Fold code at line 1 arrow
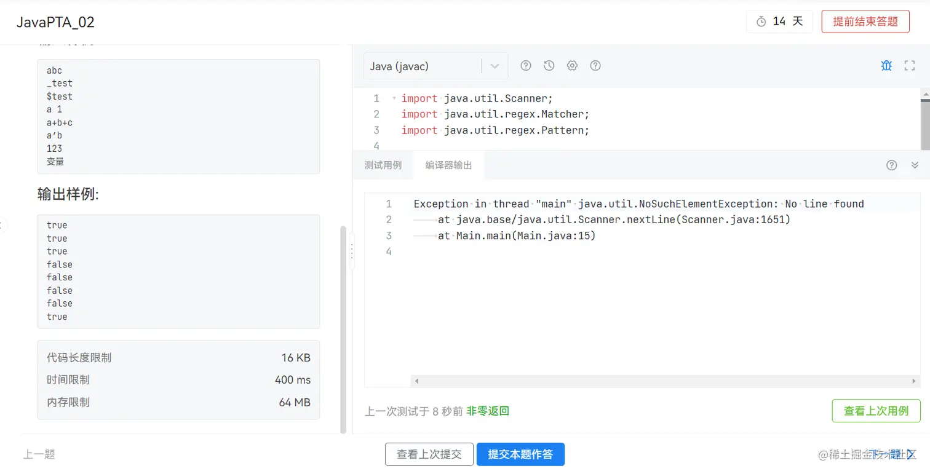Viewport: 930px width, 474px height. coord(394,98)
